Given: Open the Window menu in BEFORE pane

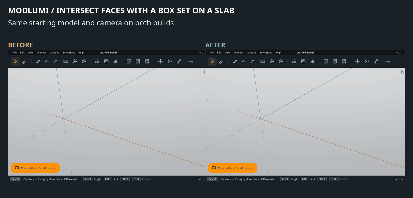Looking at the screenshot, I should click(x=41, y=53).
